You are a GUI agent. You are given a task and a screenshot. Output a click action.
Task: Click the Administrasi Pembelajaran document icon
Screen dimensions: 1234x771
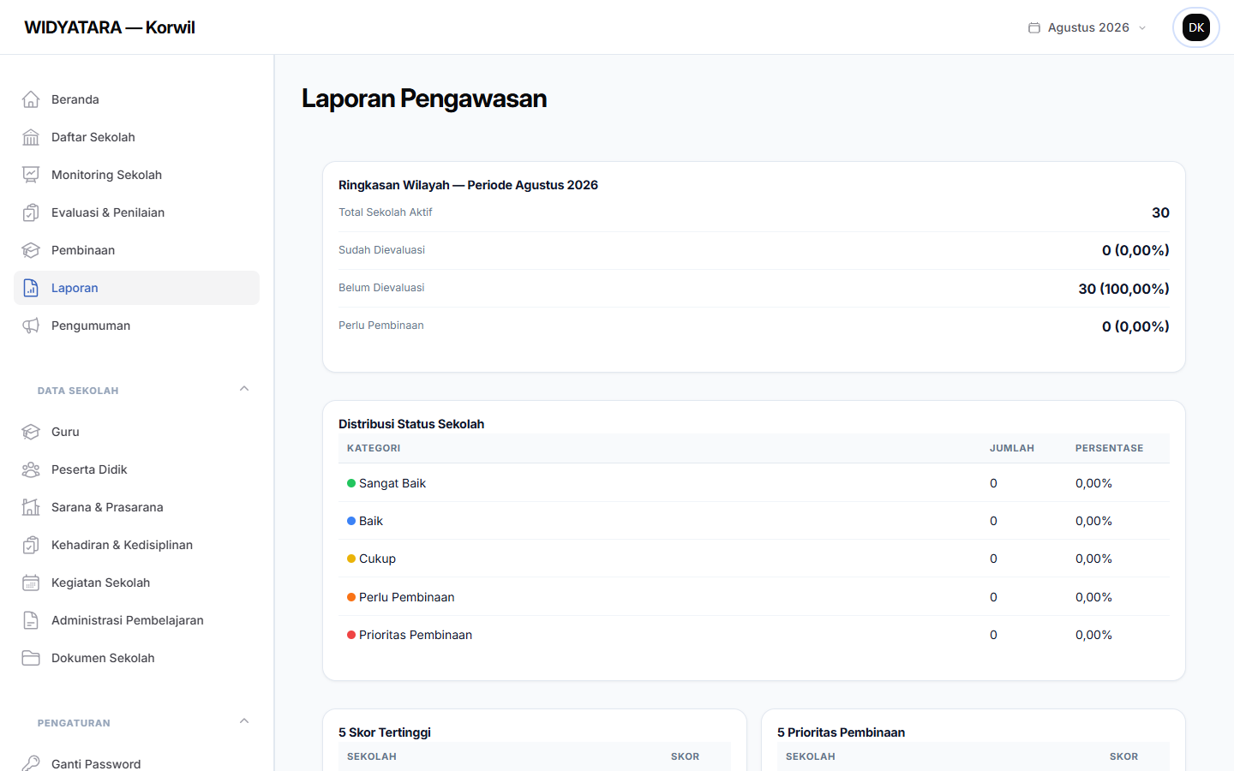31,620
